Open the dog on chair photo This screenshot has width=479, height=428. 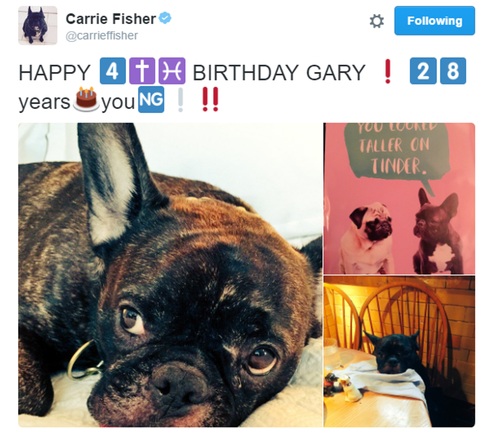pos(399,351)
